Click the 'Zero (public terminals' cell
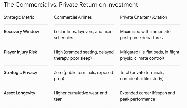This screenshot has height=108, width=187. [84, 76]
